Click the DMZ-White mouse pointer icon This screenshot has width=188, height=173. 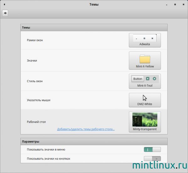coord(145,98)
